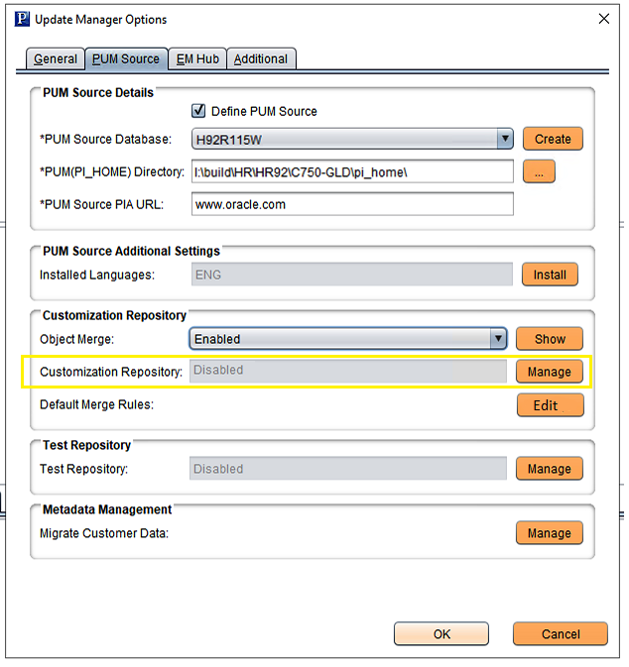This screenshot has height=667, width=629.
Task: Manage the Test Repository
Action: (x=549, y=469)
